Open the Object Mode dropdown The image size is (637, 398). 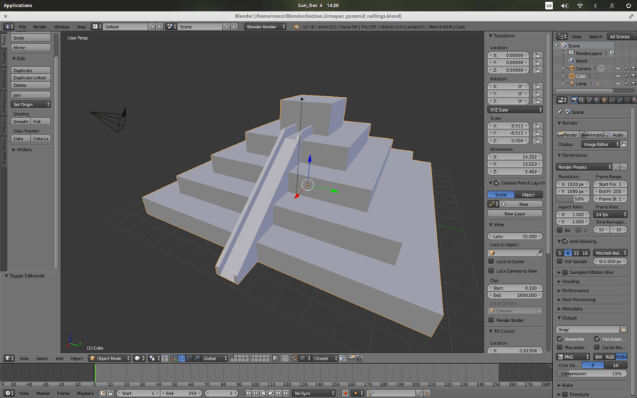pyautogui.click(x=110, y=358)
